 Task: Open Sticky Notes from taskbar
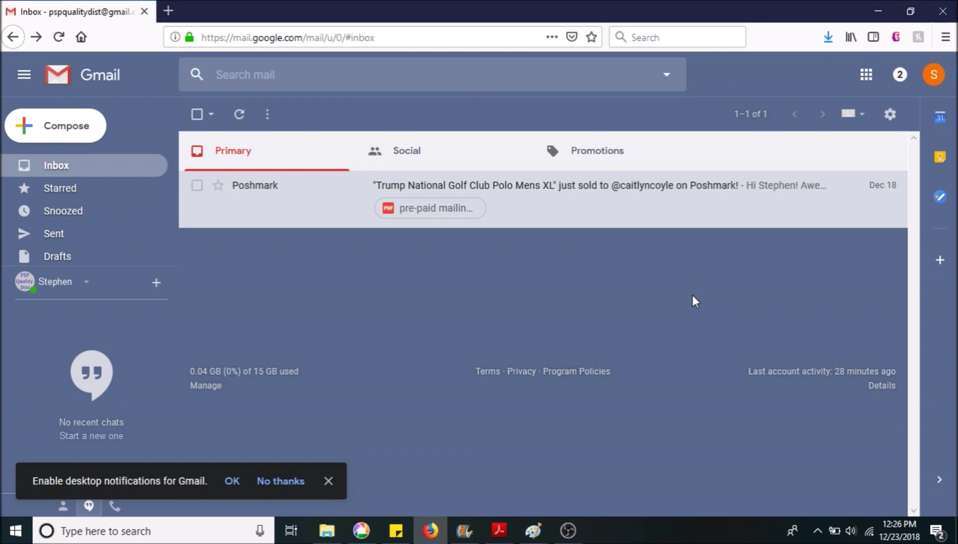pos(396,531)
